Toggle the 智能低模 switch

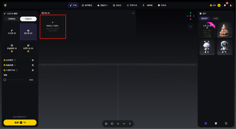pos(33,65)
